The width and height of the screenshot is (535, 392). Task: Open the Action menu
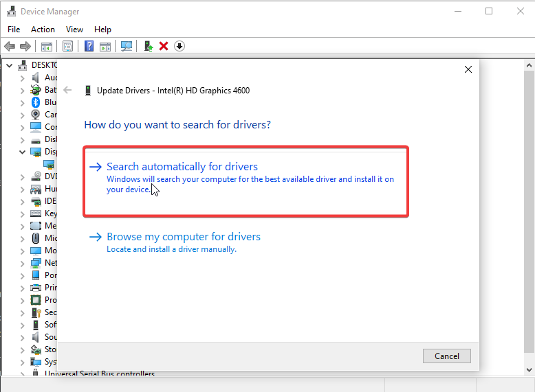43,30
